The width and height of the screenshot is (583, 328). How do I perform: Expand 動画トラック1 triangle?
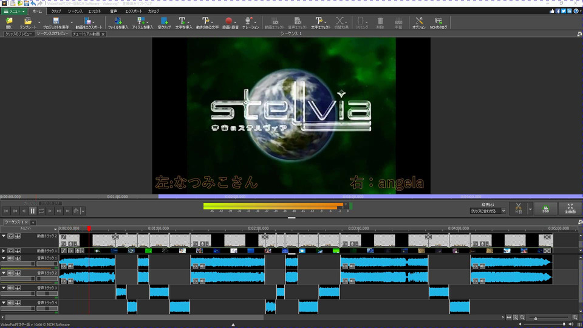click(x=4, y=251)
